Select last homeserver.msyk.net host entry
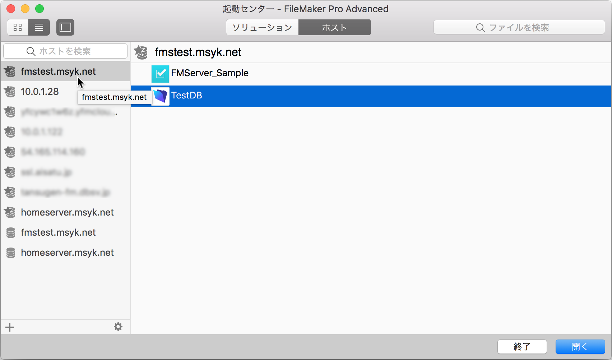 pyautogui.click(x=65, y=252)
